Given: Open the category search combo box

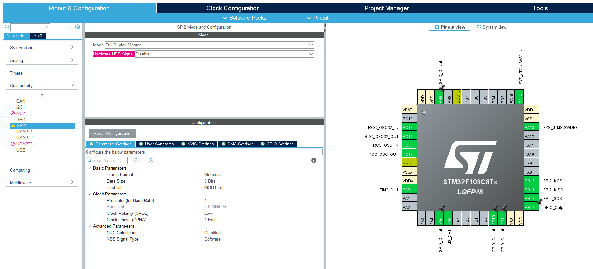Looking at the screenshot, I should [30, 27].
